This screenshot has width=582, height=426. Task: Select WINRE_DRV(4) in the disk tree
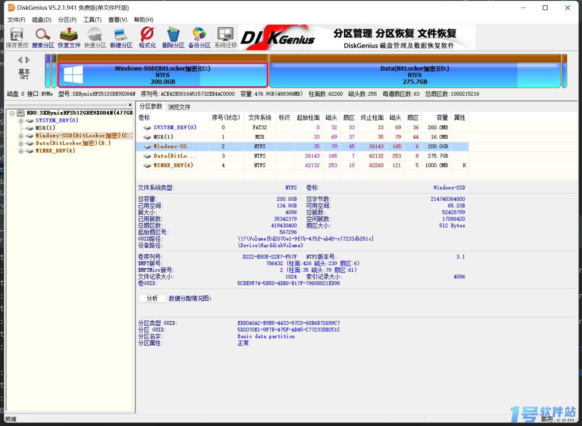[x=55, y=151]
